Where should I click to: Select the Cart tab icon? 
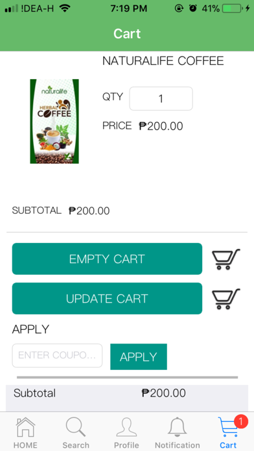coord(228,427)
